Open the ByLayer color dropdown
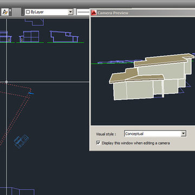The image size is (195, 195). coord(49,12)
